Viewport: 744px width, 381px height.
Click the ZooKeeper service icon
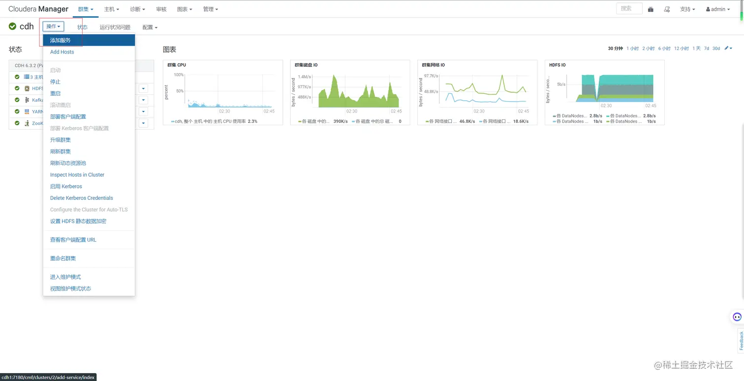pyautogui.click(x=27, y=123)
